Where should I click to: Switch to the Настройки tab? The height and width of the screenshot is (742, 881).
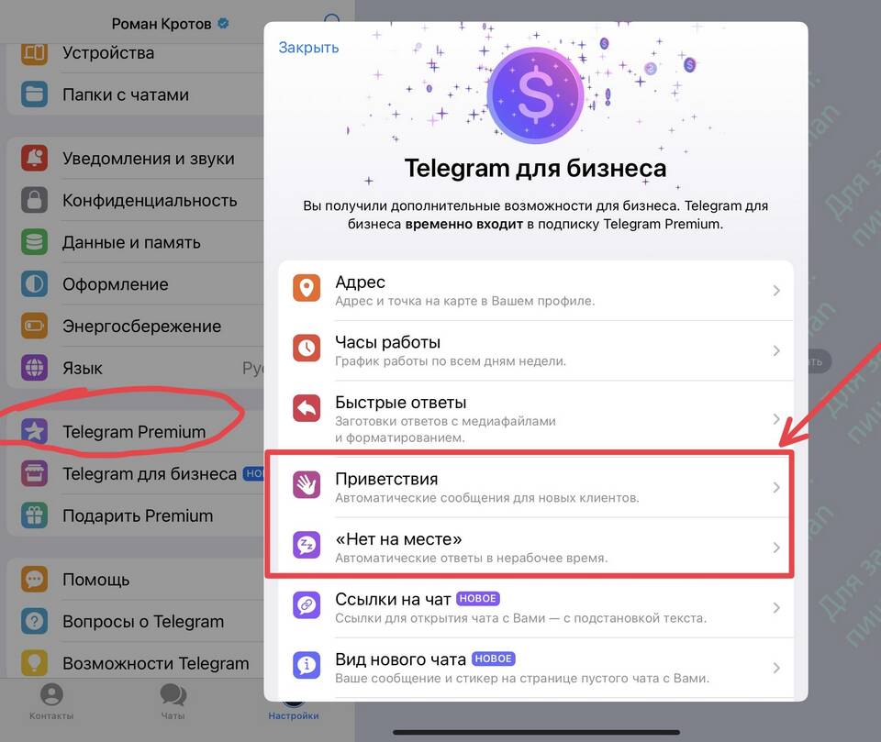pyautogui.click(x=294, y=709)
